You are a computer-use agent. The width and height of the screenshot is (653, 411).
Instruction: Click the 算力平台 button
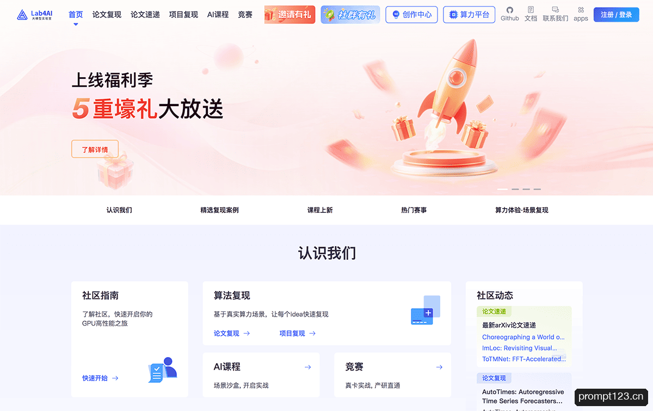click(x=470, y=15)
